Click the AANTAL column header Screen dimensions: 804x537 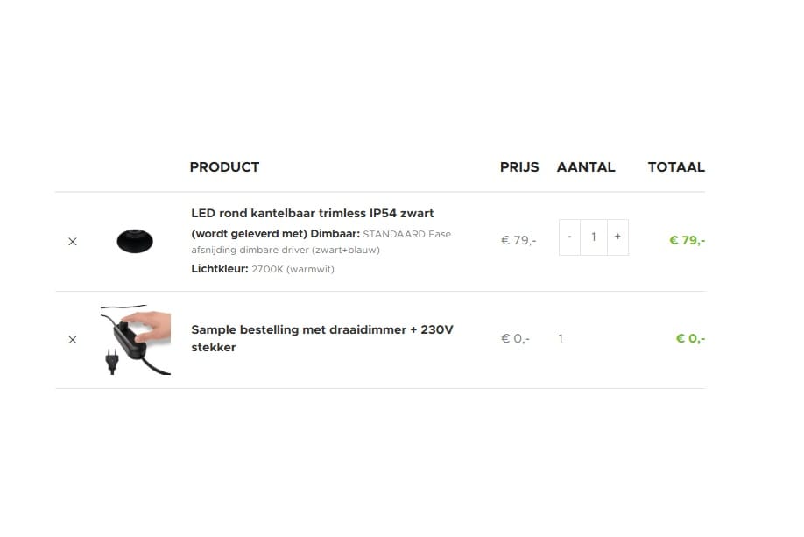tap(586, 166)
